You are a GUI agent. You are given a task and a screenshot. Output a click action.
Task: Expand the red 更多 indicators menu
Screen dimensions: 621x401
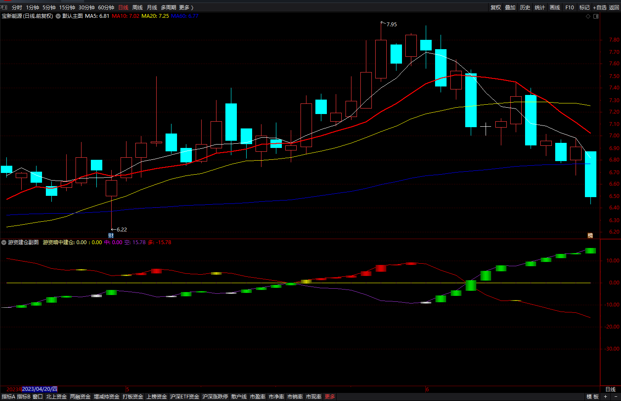(x=330, y=397)
